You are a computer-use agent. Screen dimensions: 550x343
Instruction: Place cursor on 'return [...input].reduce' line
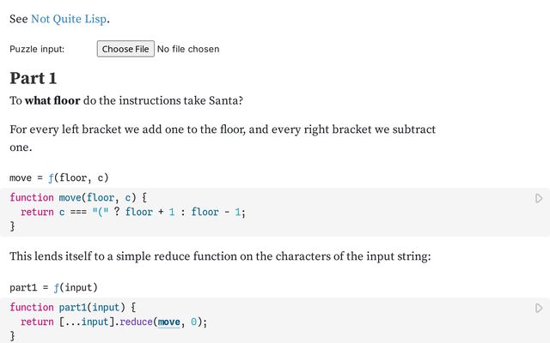click(114, 322)
